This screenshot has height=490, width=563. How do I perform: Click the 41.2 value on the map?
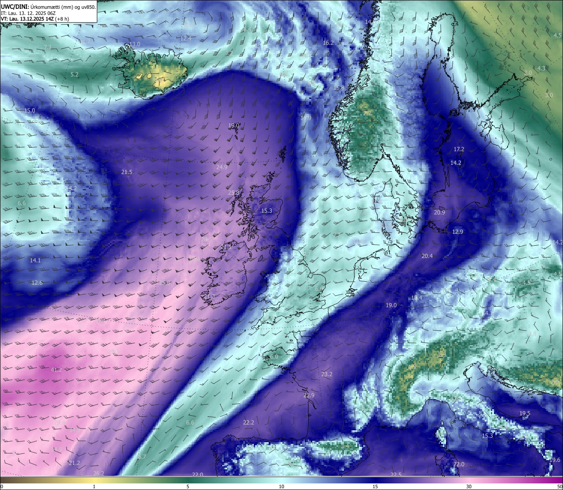click(56, 370)
